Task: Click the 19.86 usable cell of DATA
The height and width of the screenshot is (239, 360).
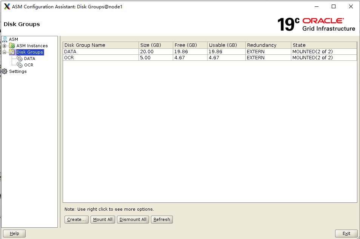Action: pos(226,51)
